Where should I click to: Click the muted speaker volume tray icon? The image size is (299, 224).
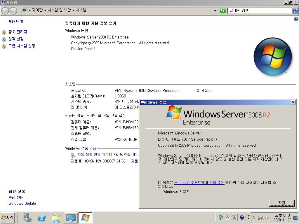[267, 218]
